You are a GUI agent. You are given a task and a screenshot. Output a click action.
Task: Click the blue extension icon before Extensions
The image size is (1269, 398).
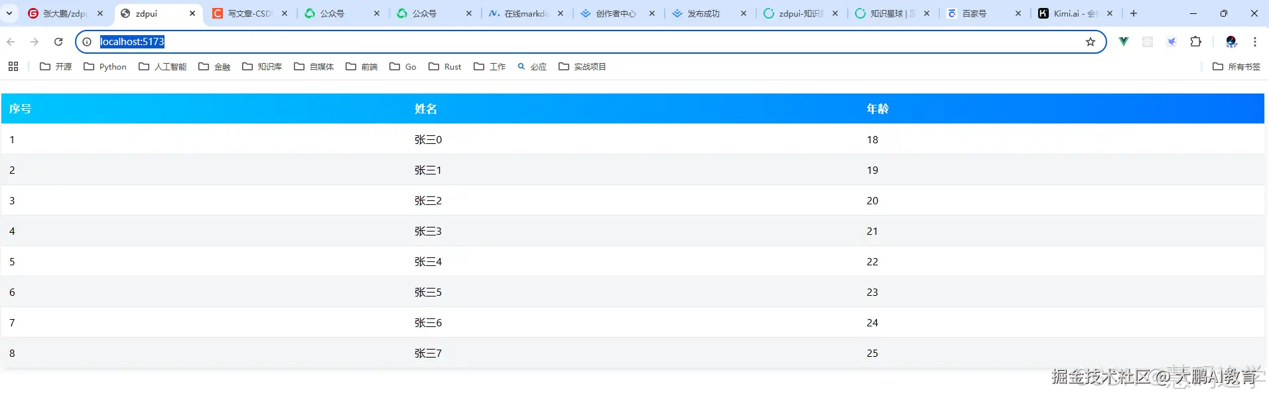(1172, 42)
